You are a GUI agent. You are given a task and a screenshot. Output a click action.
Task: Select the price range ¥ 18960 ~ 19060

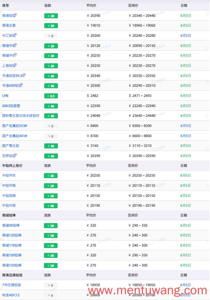(x=142, y=25)
